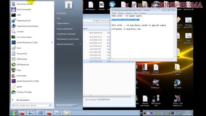
Task: Open the network monitor taskbar button
Action: (x=40, y=113)
